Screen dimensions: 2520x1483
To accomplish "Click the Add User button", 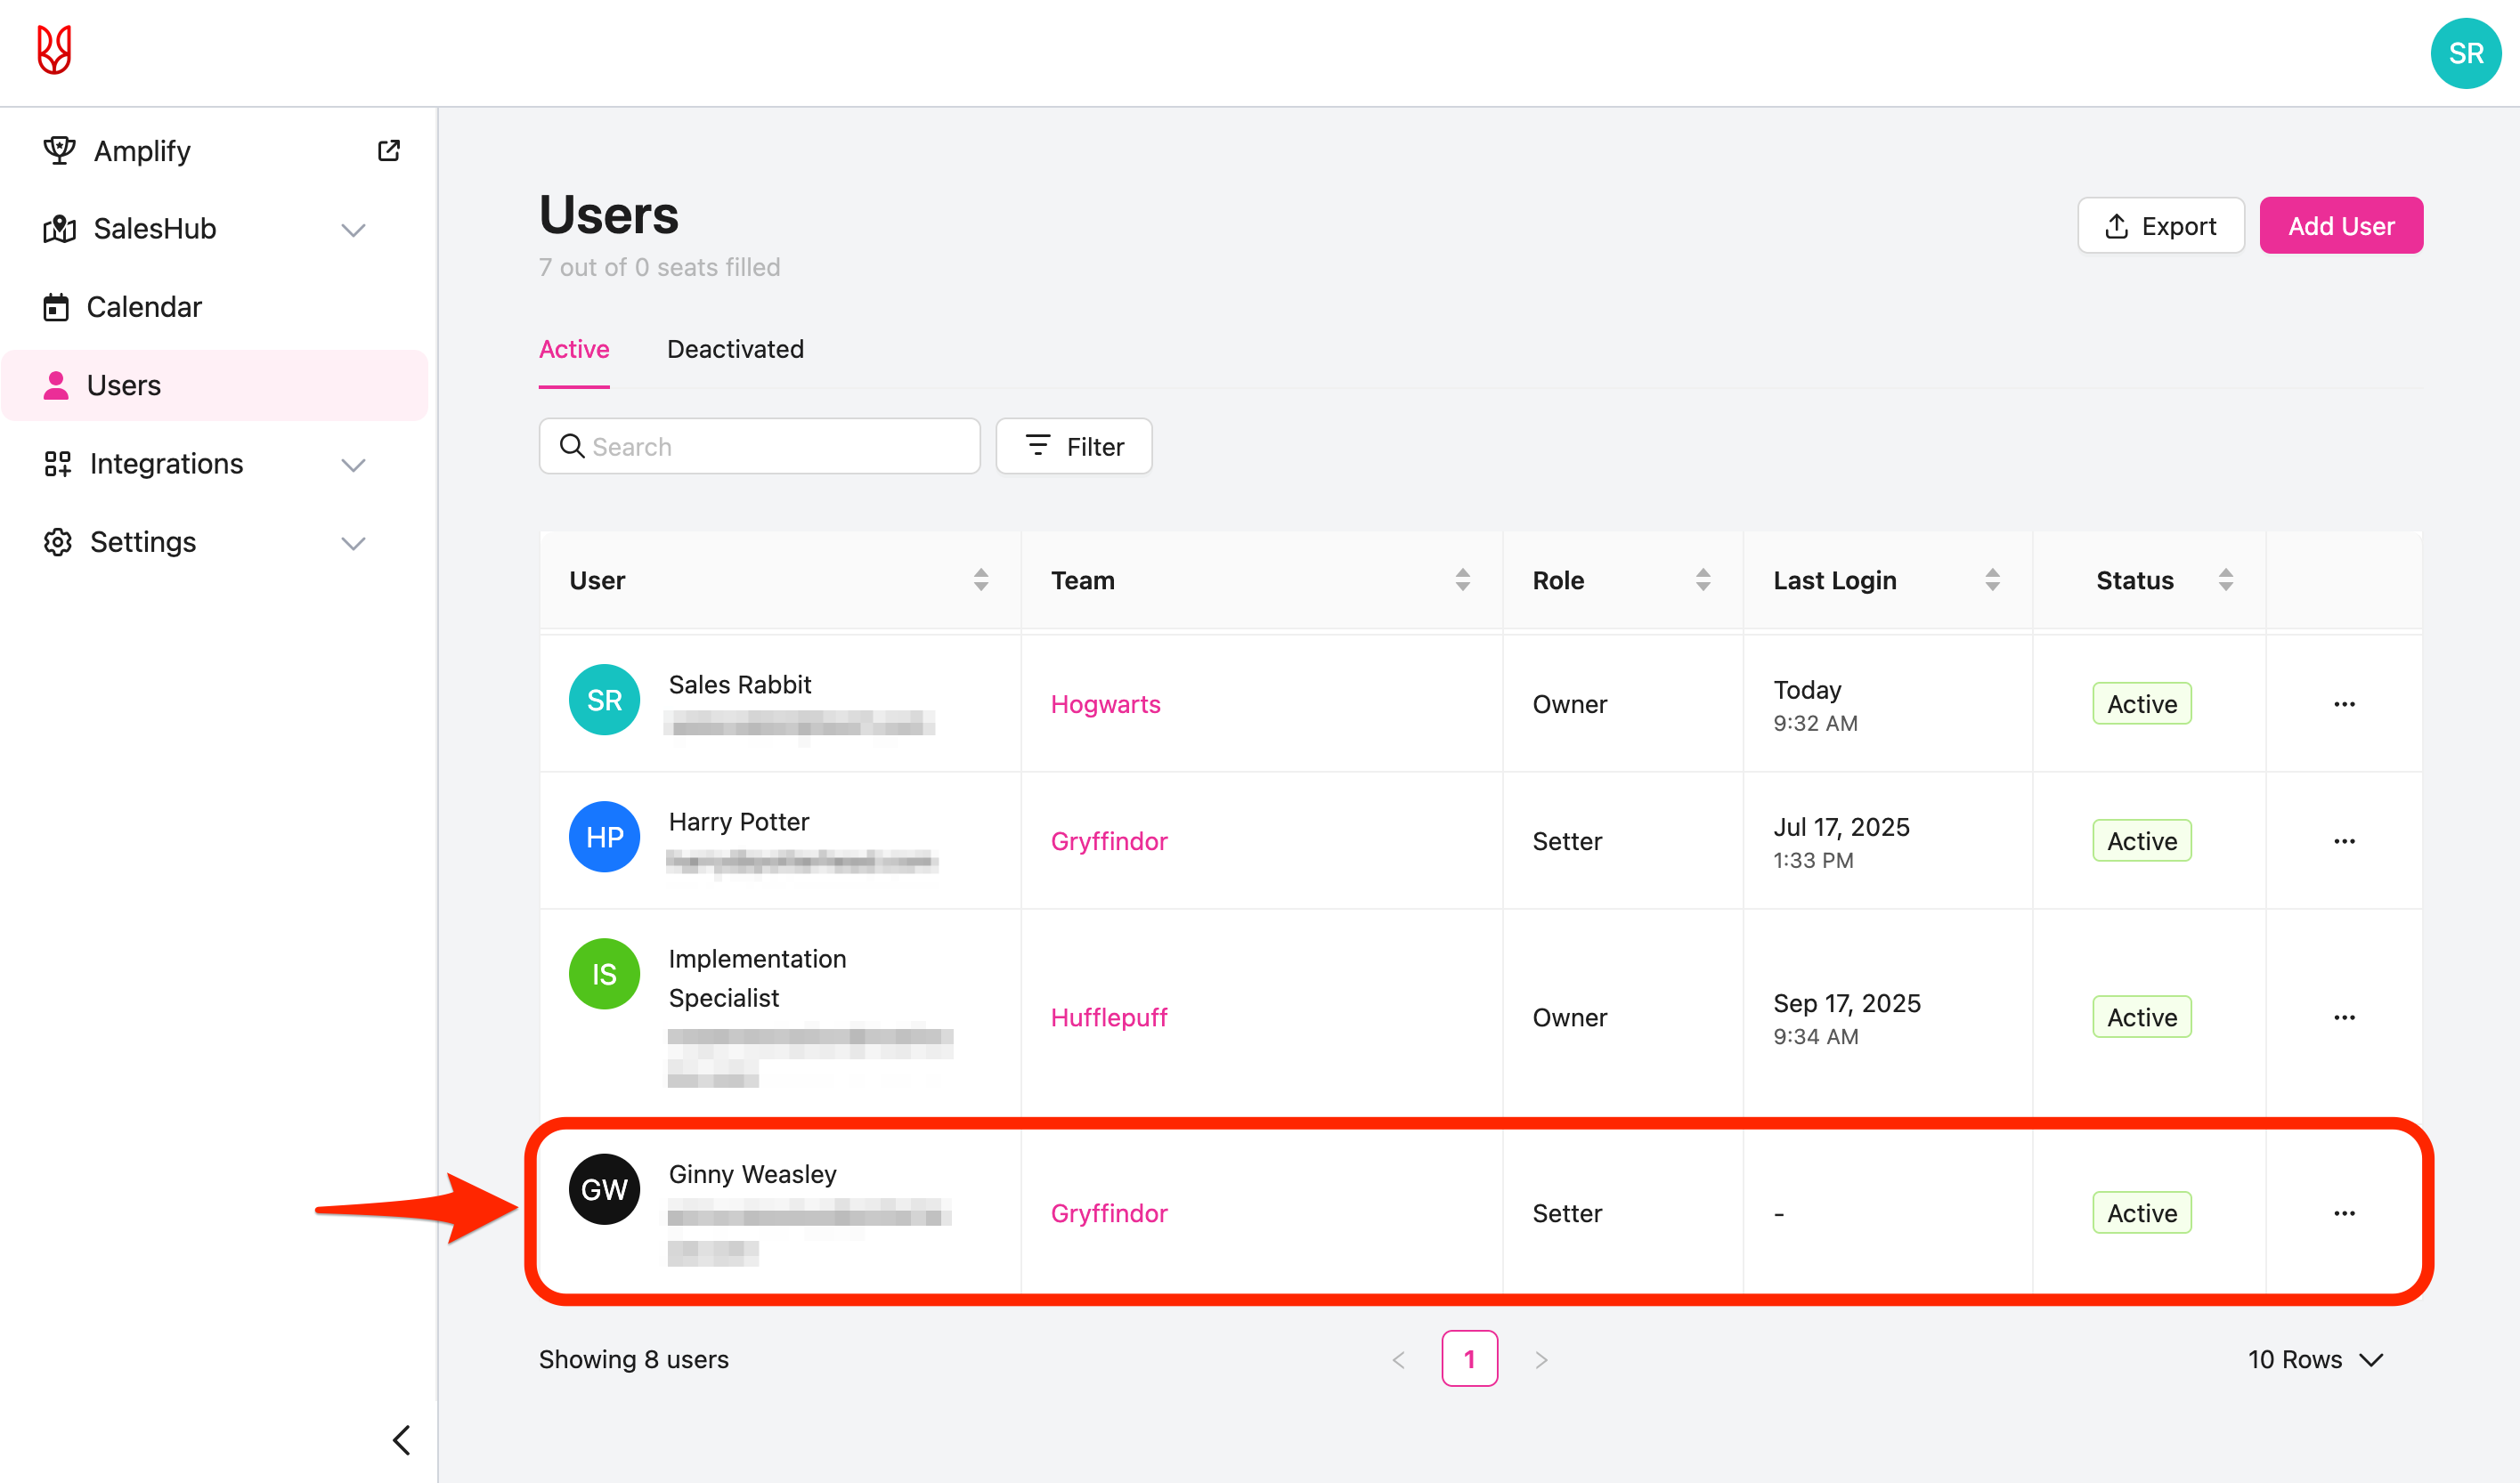I will 2340,226.
